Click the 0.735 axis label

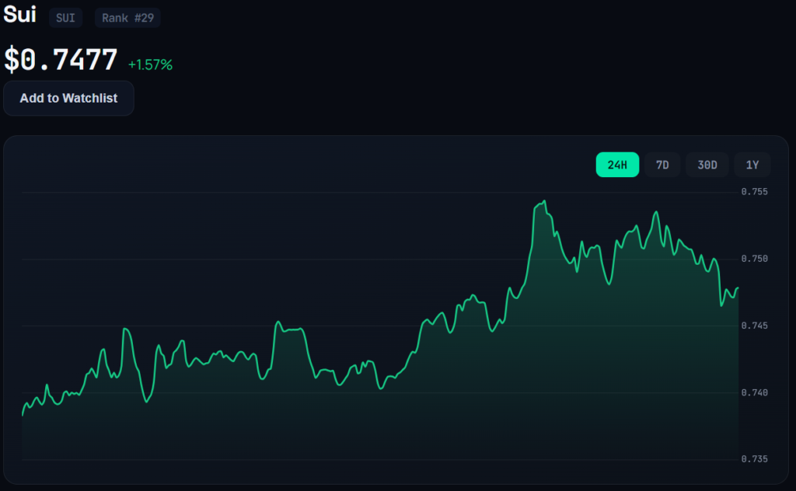(754, 459)
